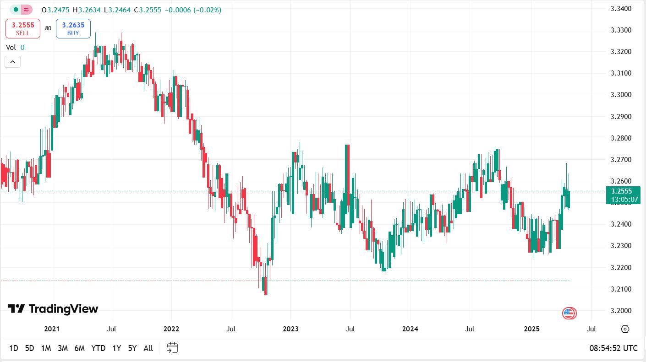Show the All time range
Viewport: 646px width, 362px height.
[148, 348]
